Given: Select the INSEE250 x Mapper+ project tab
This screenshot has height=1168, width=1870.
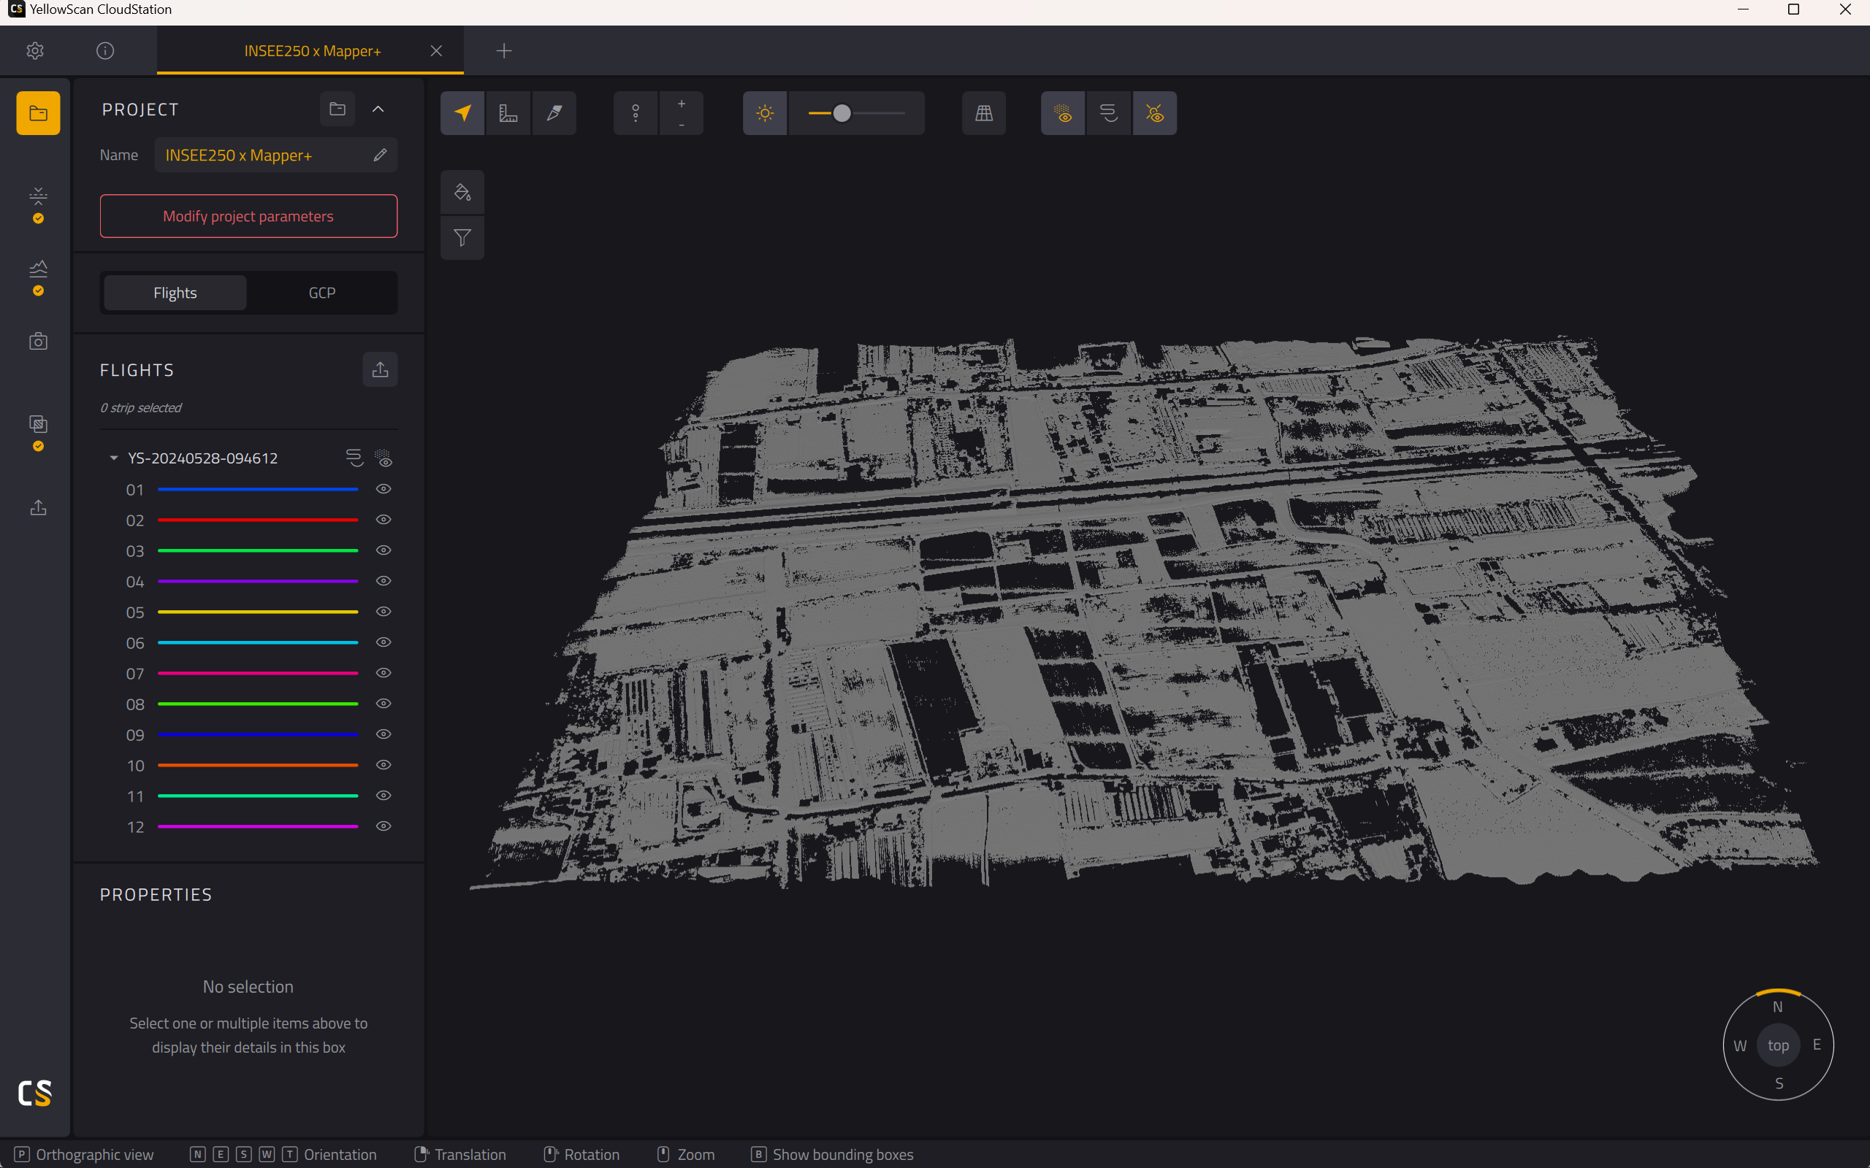Looking at the screenshot, I should (312, 51).
